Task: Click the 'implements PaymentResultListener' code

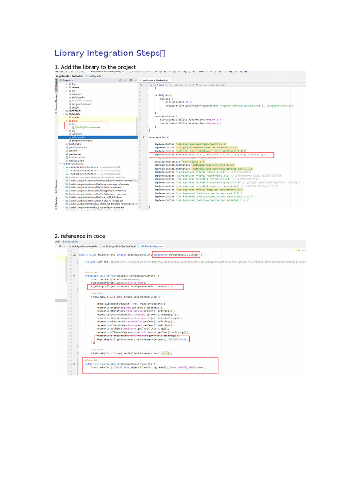Action: [x=176, y=255]
